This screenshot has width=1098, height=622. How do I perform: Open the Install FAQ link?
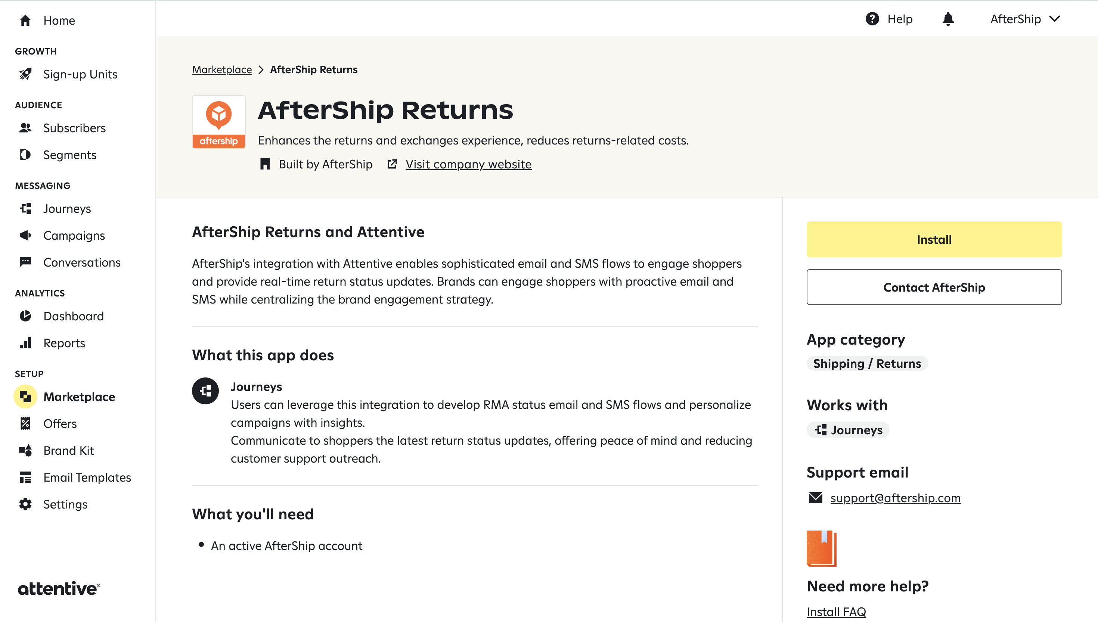coord(836,612)
